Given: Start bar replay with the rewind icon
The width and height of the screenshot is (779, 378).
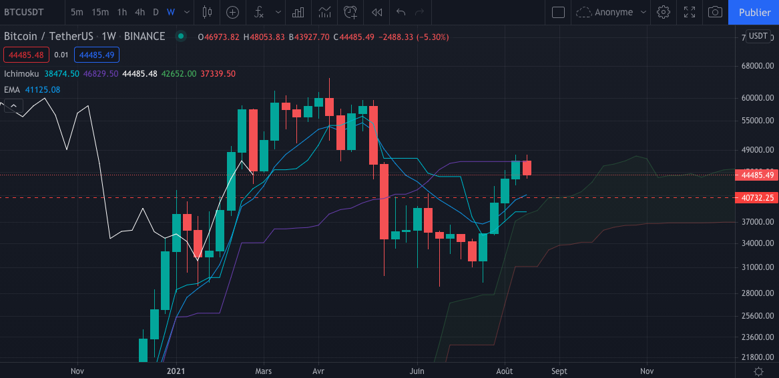Looking at the screenshot, I should (x=377, y=12).
